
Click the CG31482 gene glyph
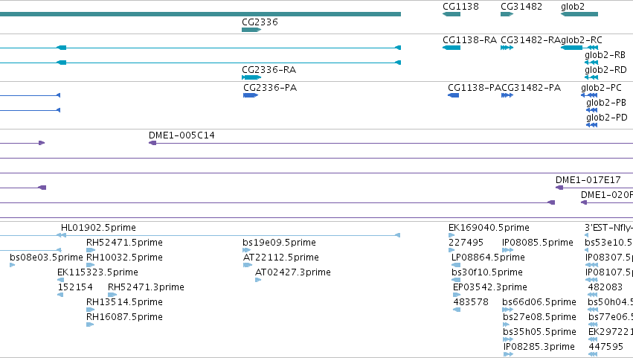[507, 14]
